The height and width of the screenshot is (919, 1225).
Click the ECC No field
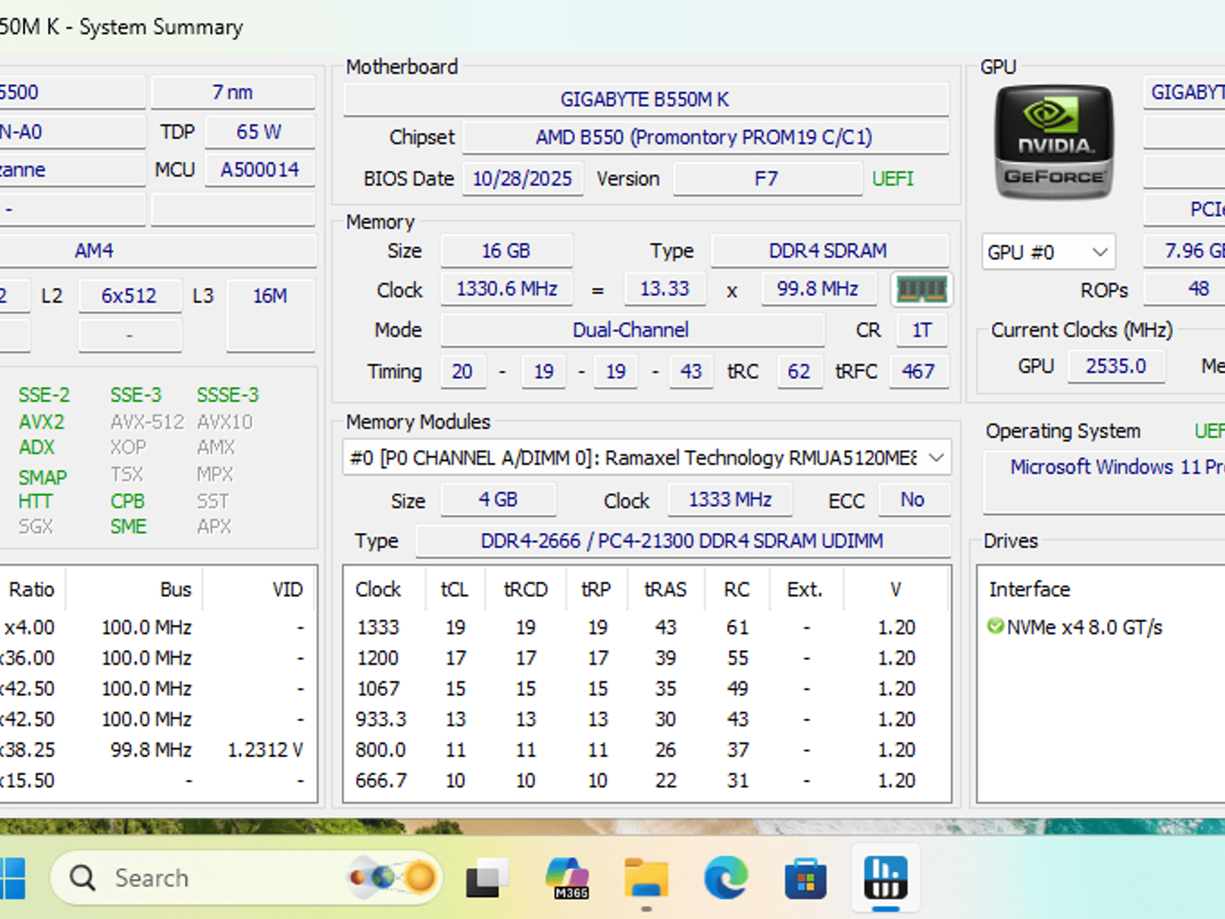913,500
